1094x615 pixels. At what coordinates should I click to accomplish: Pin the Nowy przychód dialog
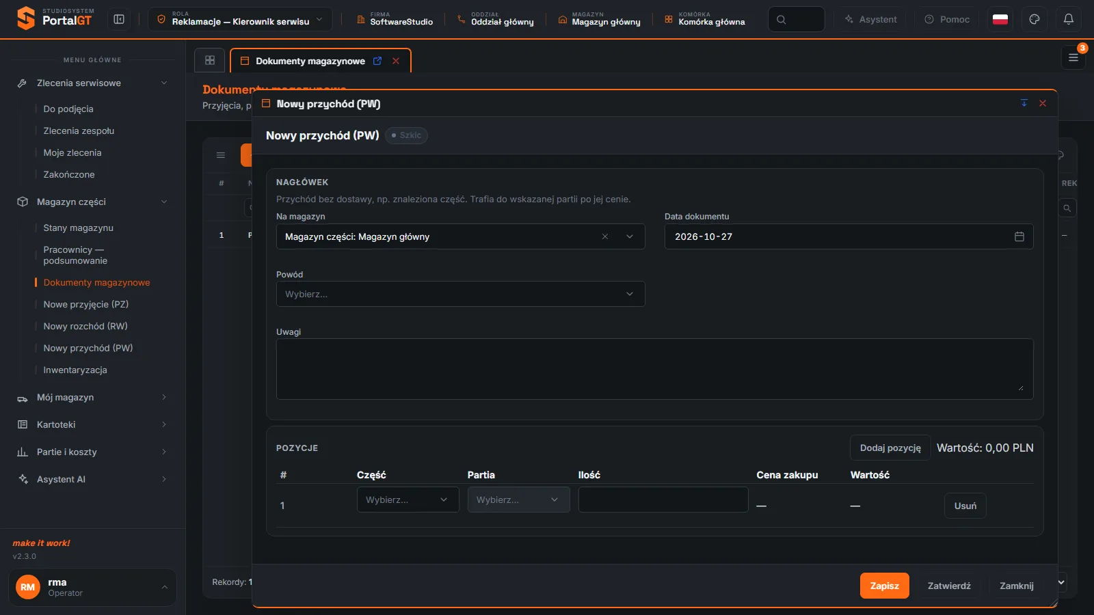point(1024,103)
